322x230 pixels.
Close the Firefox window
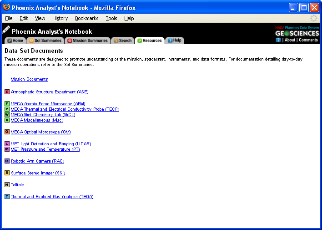pyautogui.click(x=314, y=8)
